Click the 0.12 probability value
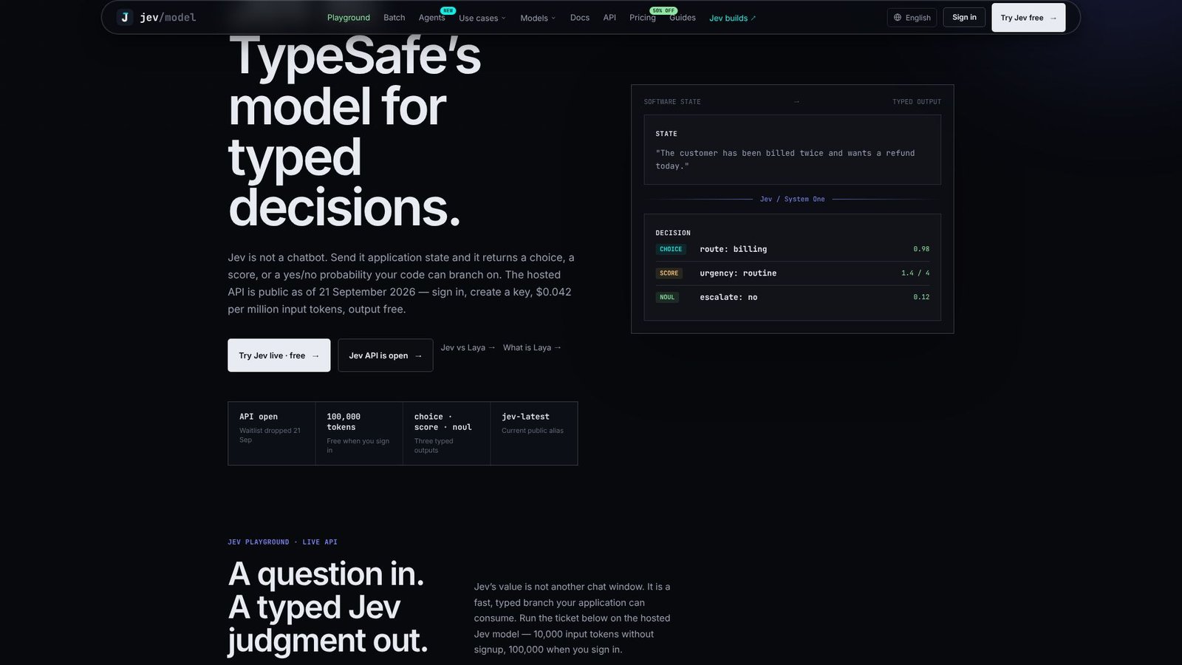 (x=921, y=297)
